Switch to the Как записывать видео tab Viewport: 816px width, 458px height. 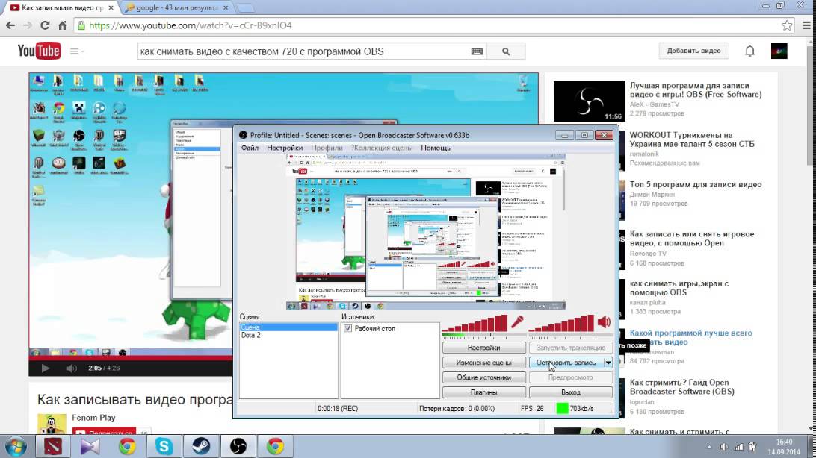(x=61, y=7)
